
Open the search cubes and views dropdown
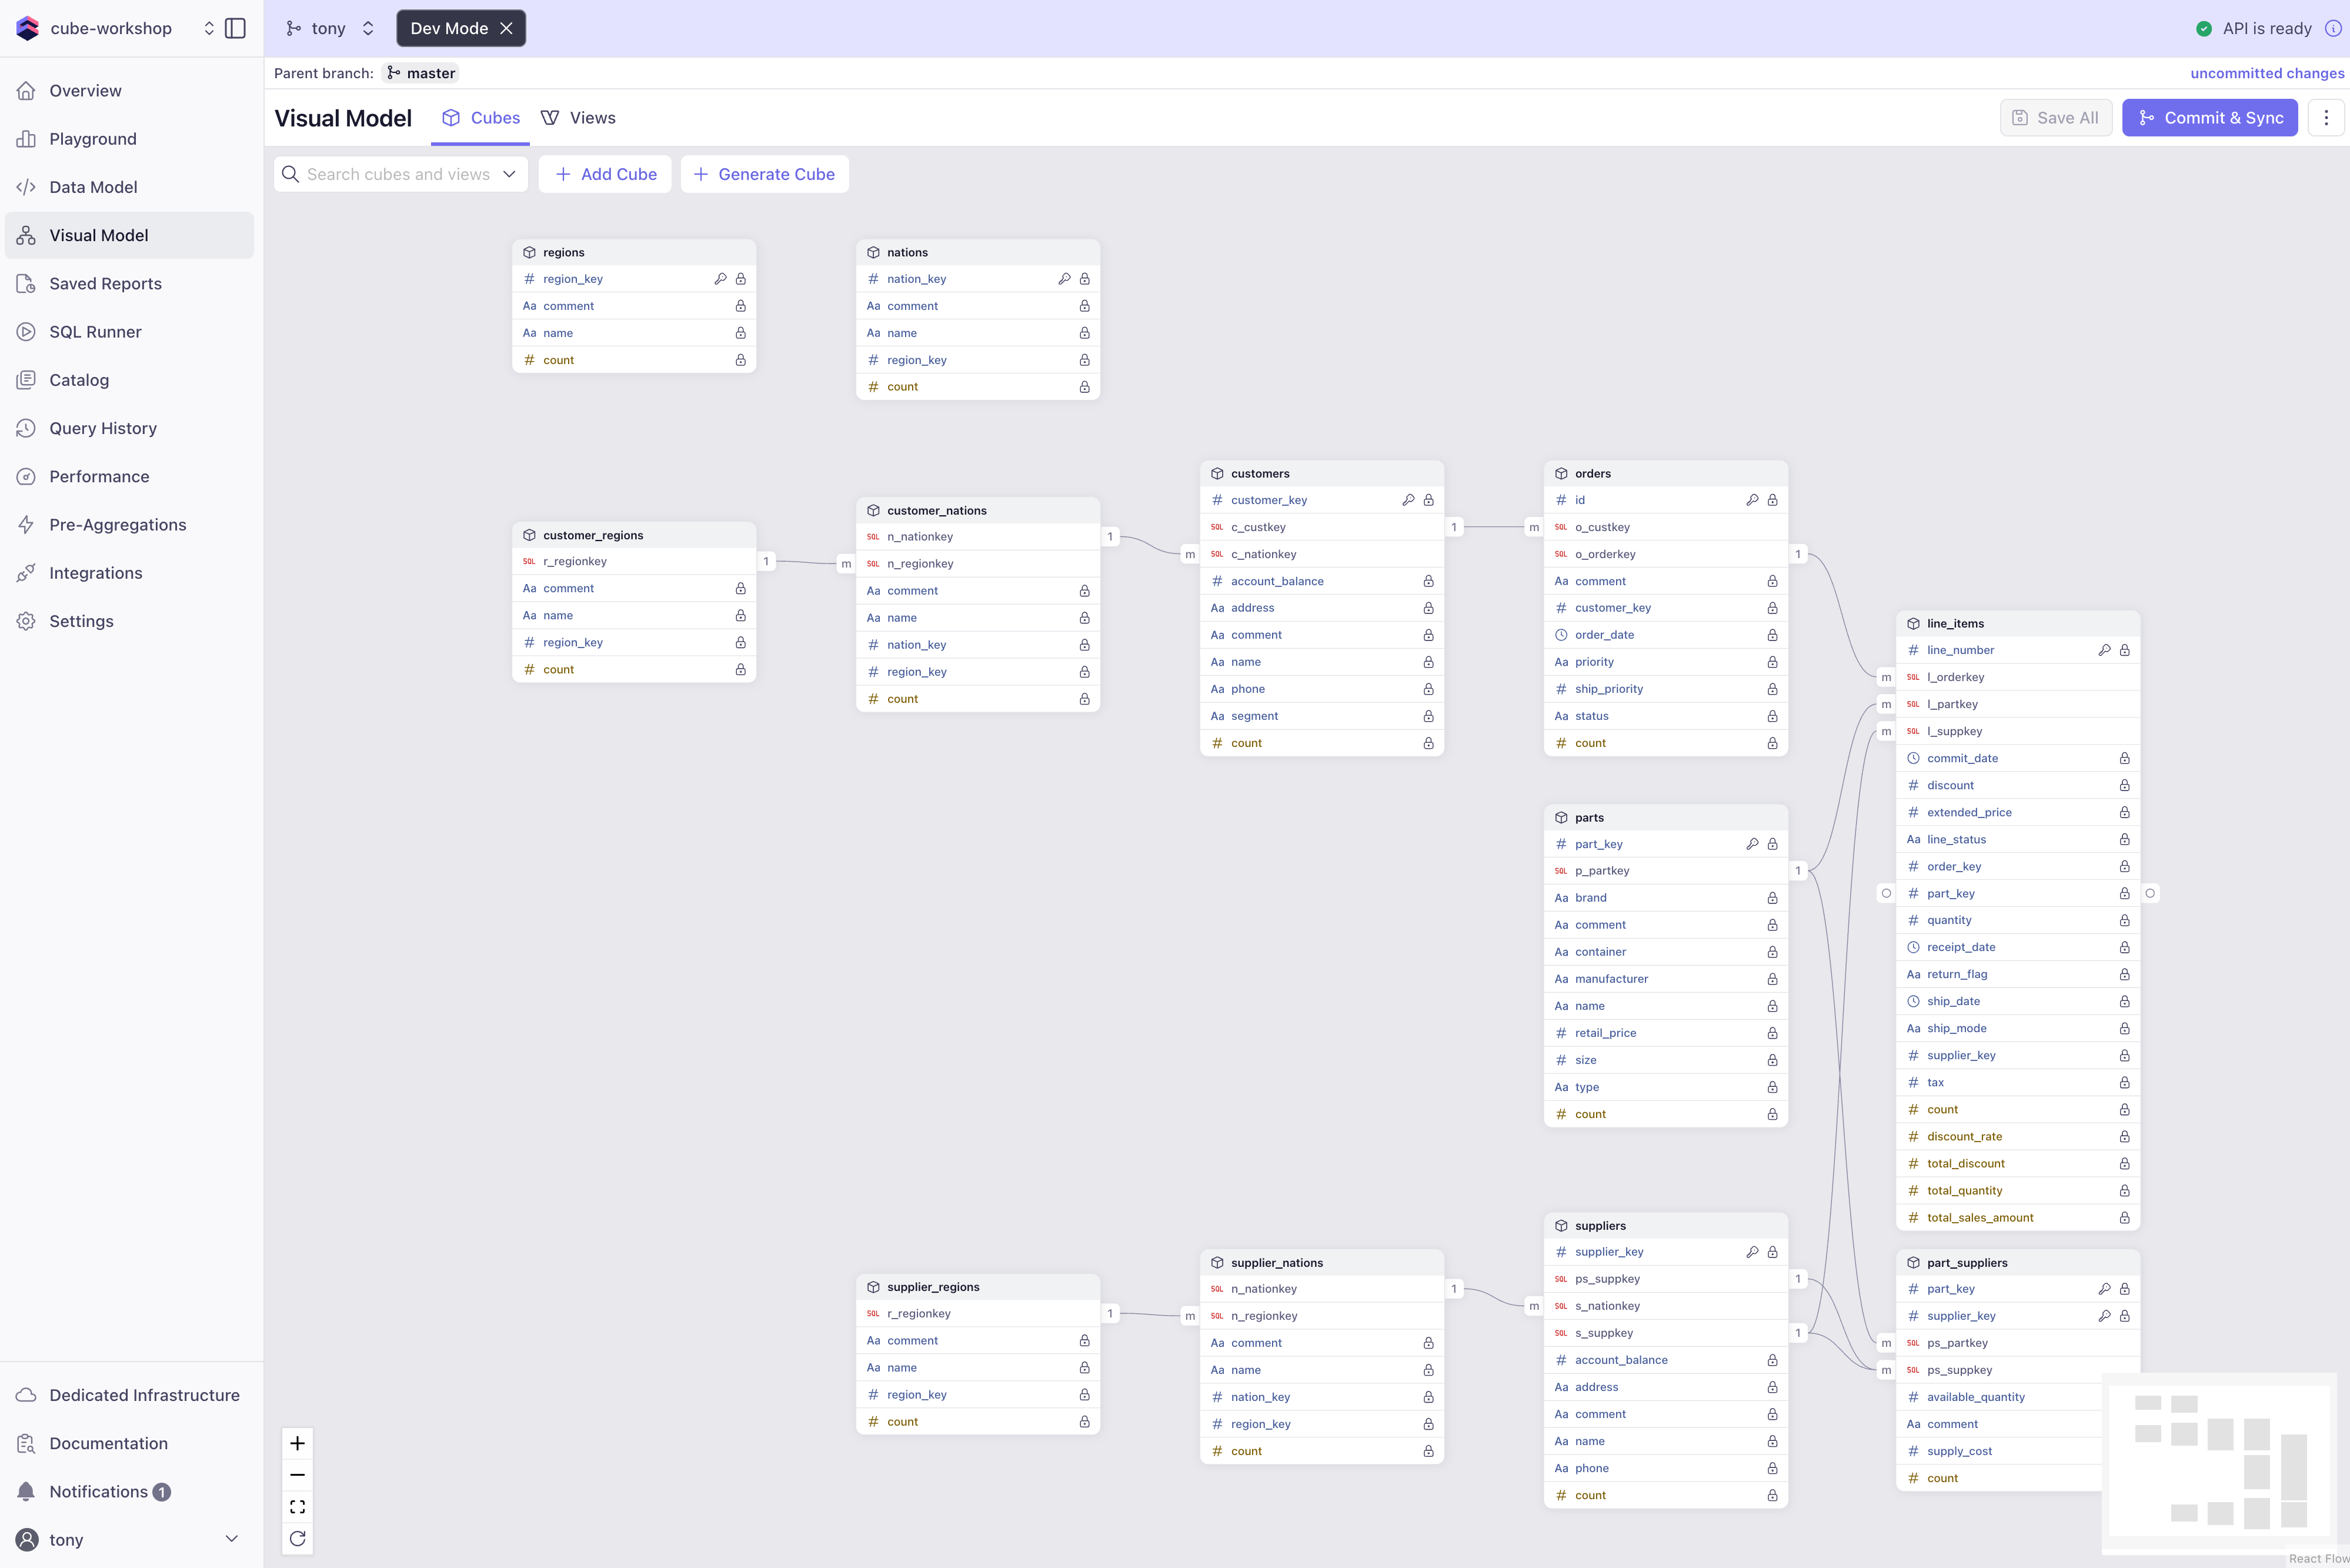(510, 173)
